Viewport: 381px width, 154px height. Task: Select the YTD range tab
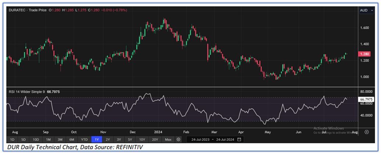(85, 139)
